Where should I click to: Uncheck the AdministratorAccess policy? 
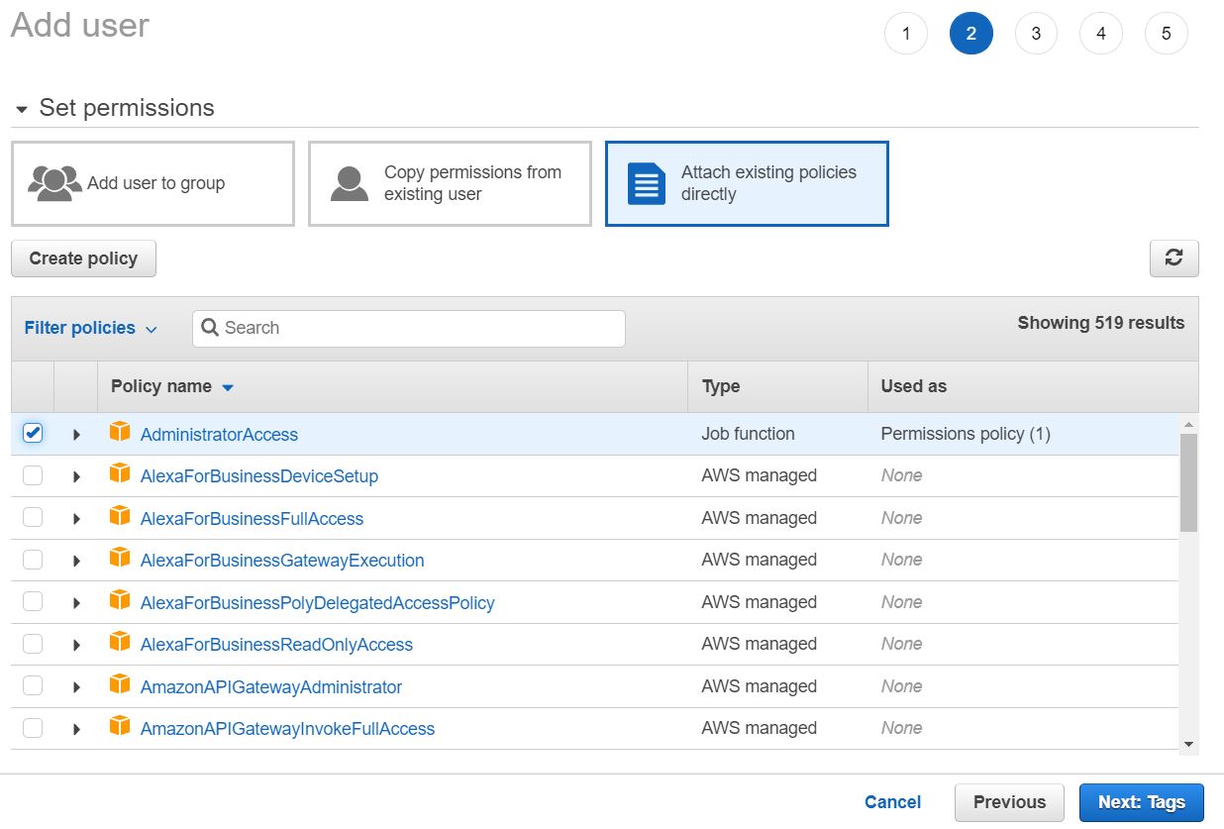(33, 433)
